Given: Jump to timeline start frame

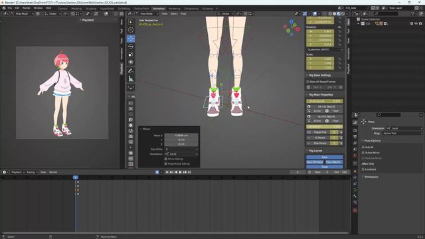Looking at the screenshot, I should [x=167, y=173].
